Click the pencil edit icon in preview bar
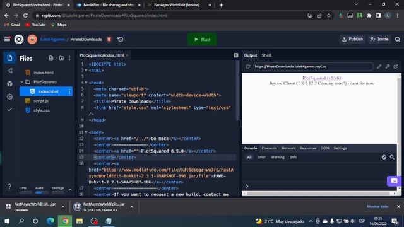The height and width of the screenshot is (227, 404). (x=379, y=66)
